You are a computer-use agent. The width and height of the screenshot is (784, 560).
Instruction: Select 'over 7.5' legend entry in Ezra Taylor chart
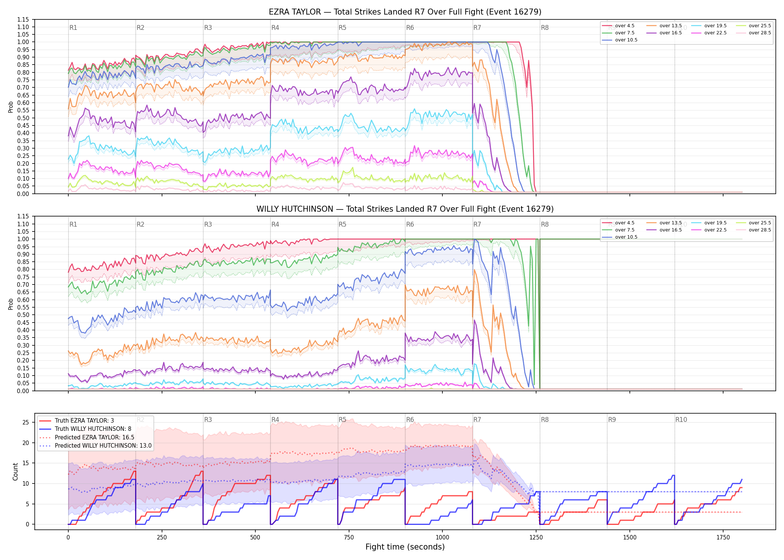[x=618, y=33]
